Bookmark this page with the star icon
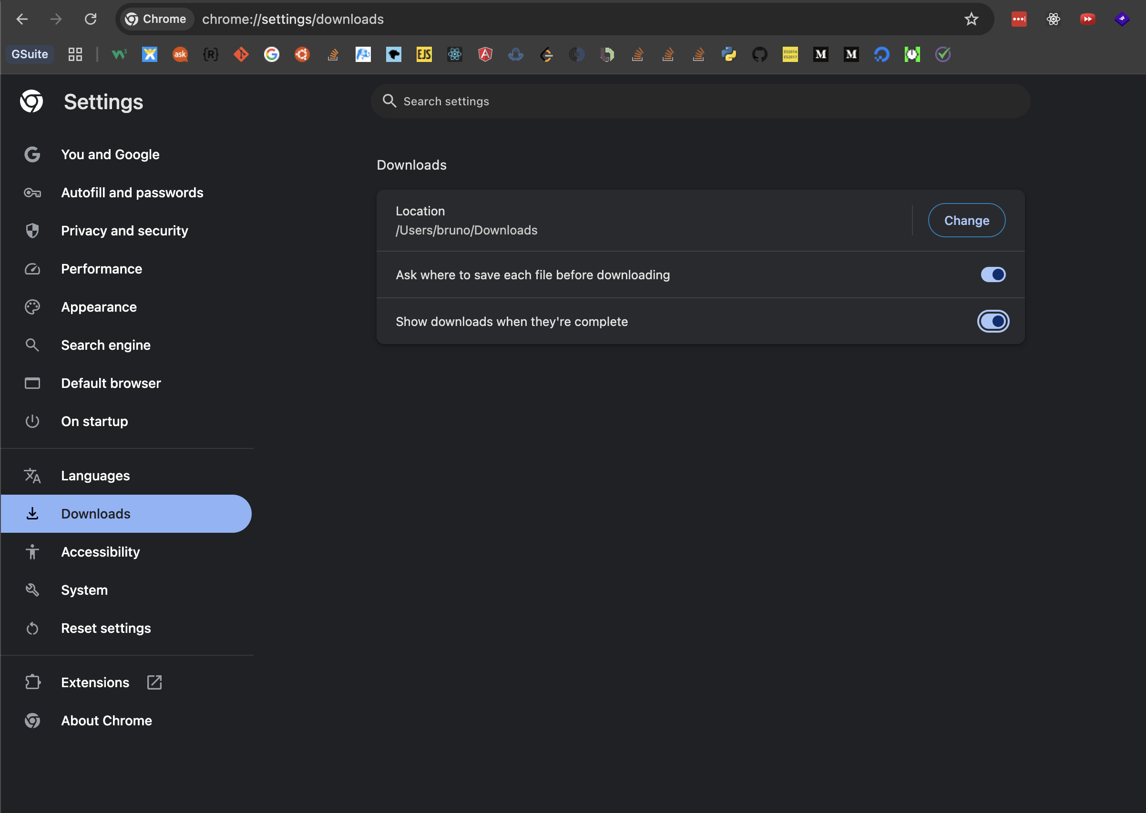This screenshot has height=813, width=1146. tap(971, 19)
